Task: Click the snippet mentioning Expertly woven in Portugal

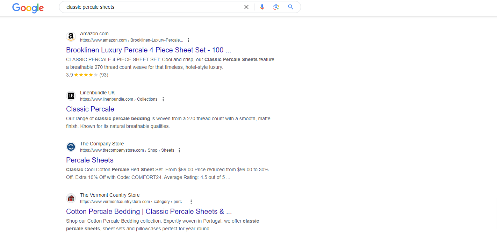Action: [x=163, y=225]
